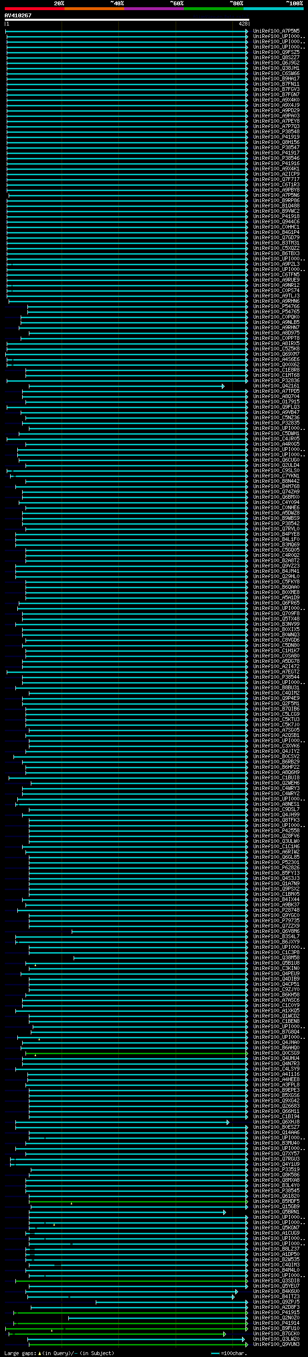
Task: Open hit UniRef100_A7TPD5
Action: 276,391
